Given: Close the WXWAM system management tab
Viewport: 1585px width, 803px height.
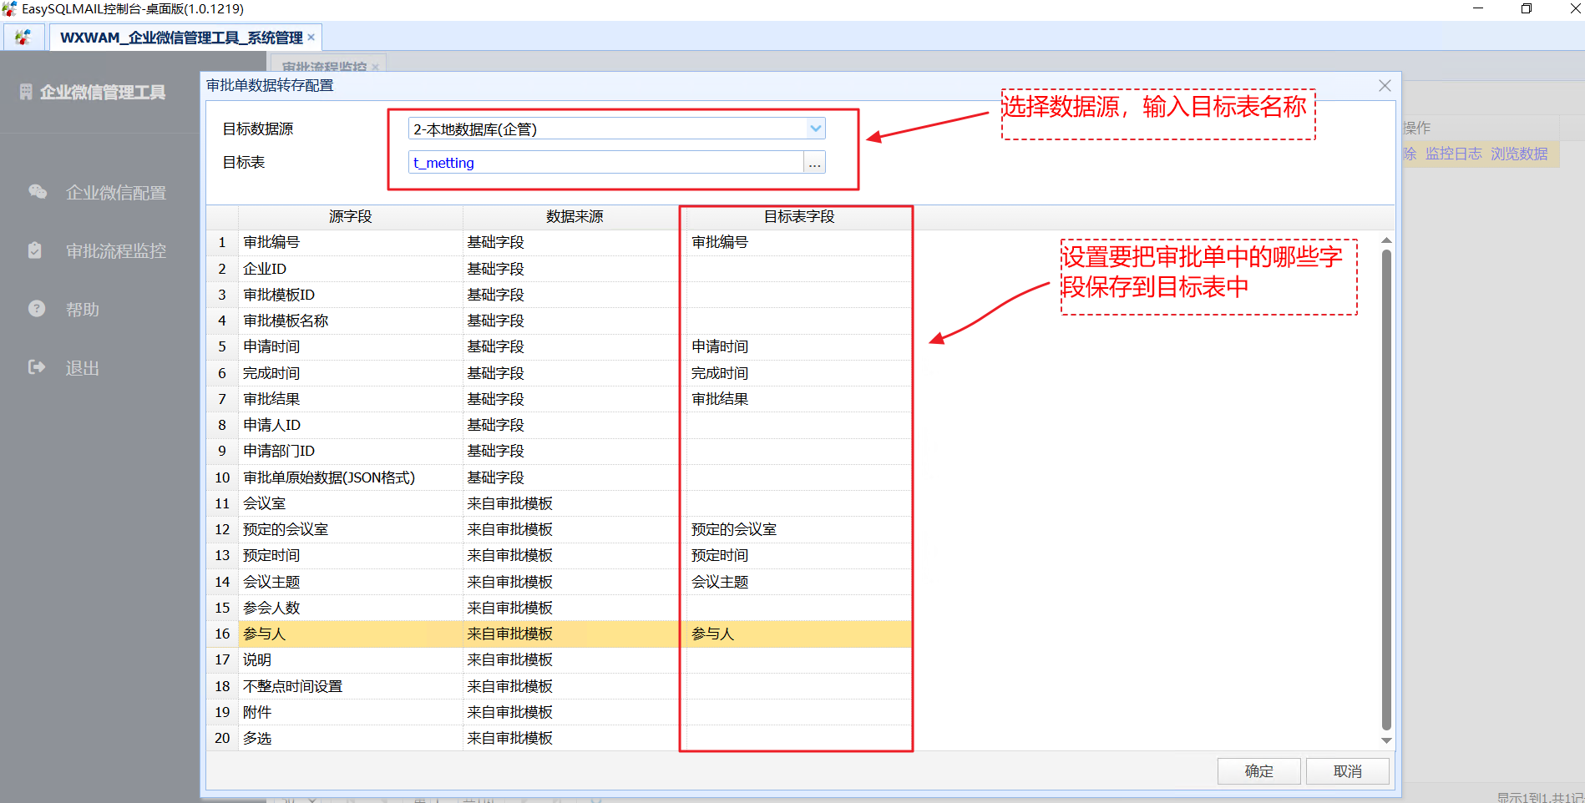Looking at the screenshot, I should (x=311, y=38).
